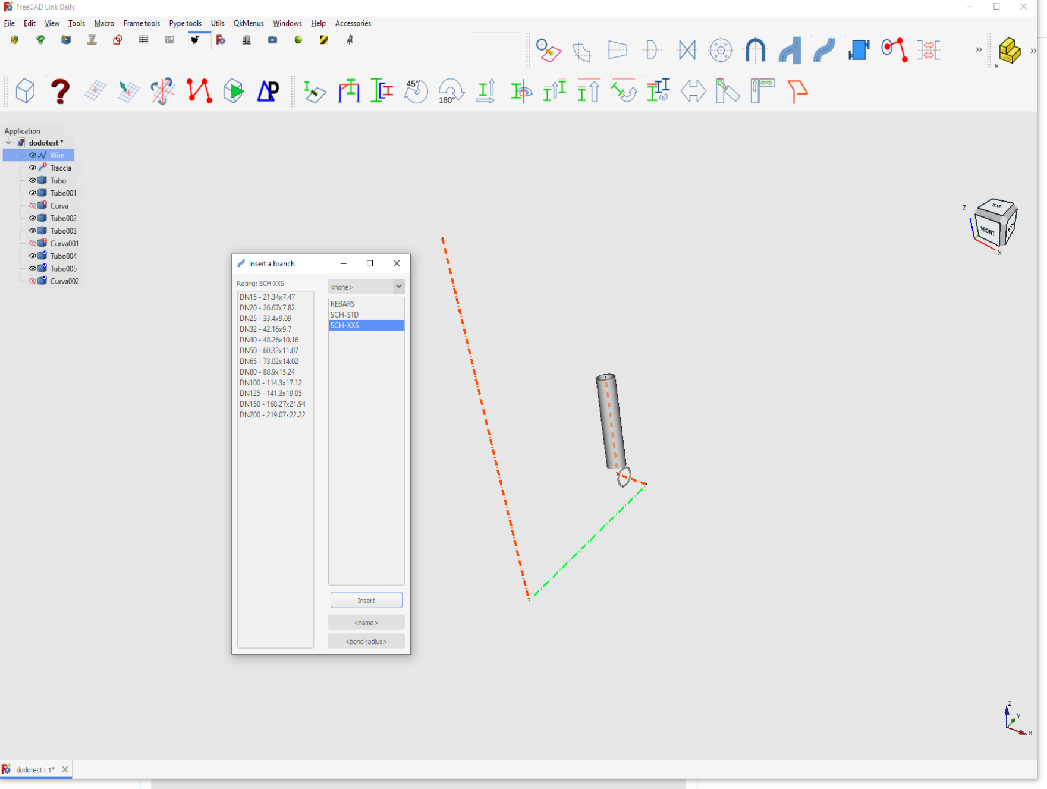Click the pipe cap half-round icon
Viewport: 1047px width, 789px height.
point(652,50)
